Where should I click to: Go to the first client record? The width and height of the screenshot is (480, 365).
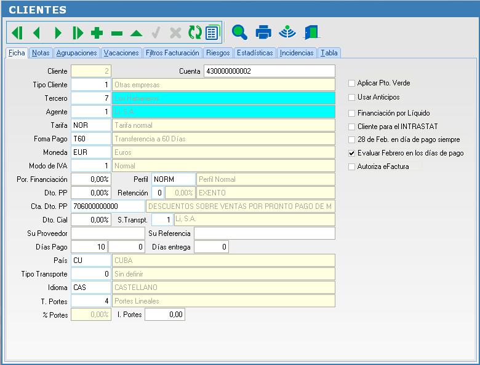click(17, 33)
